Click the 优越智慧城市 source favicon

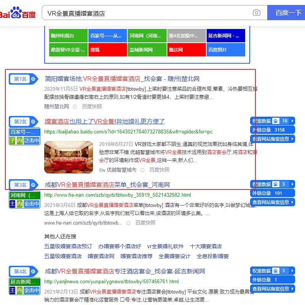(x=102, y=170)
